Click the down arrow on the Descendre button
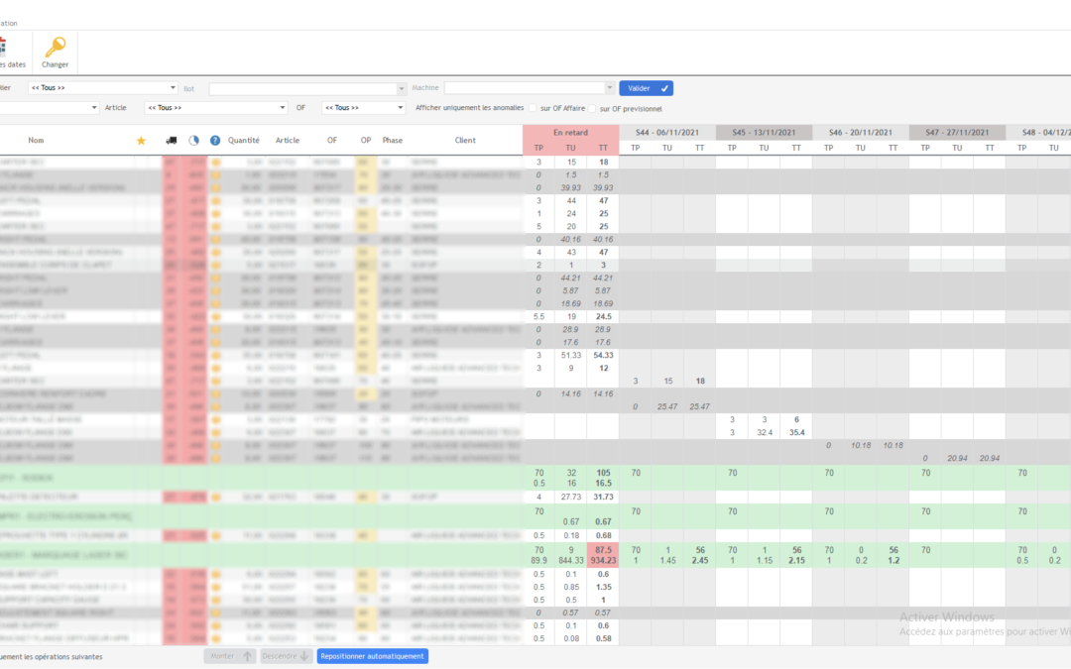The image size is (1071, 669). [x=304, y=656]
